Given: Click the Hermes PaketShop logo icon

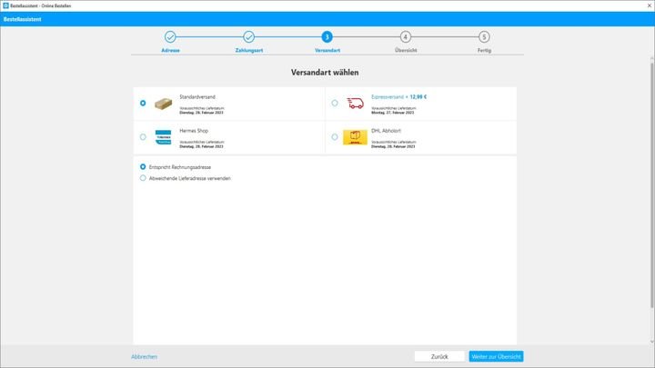Looking at the screenshot, I should [x=164, y=137].
